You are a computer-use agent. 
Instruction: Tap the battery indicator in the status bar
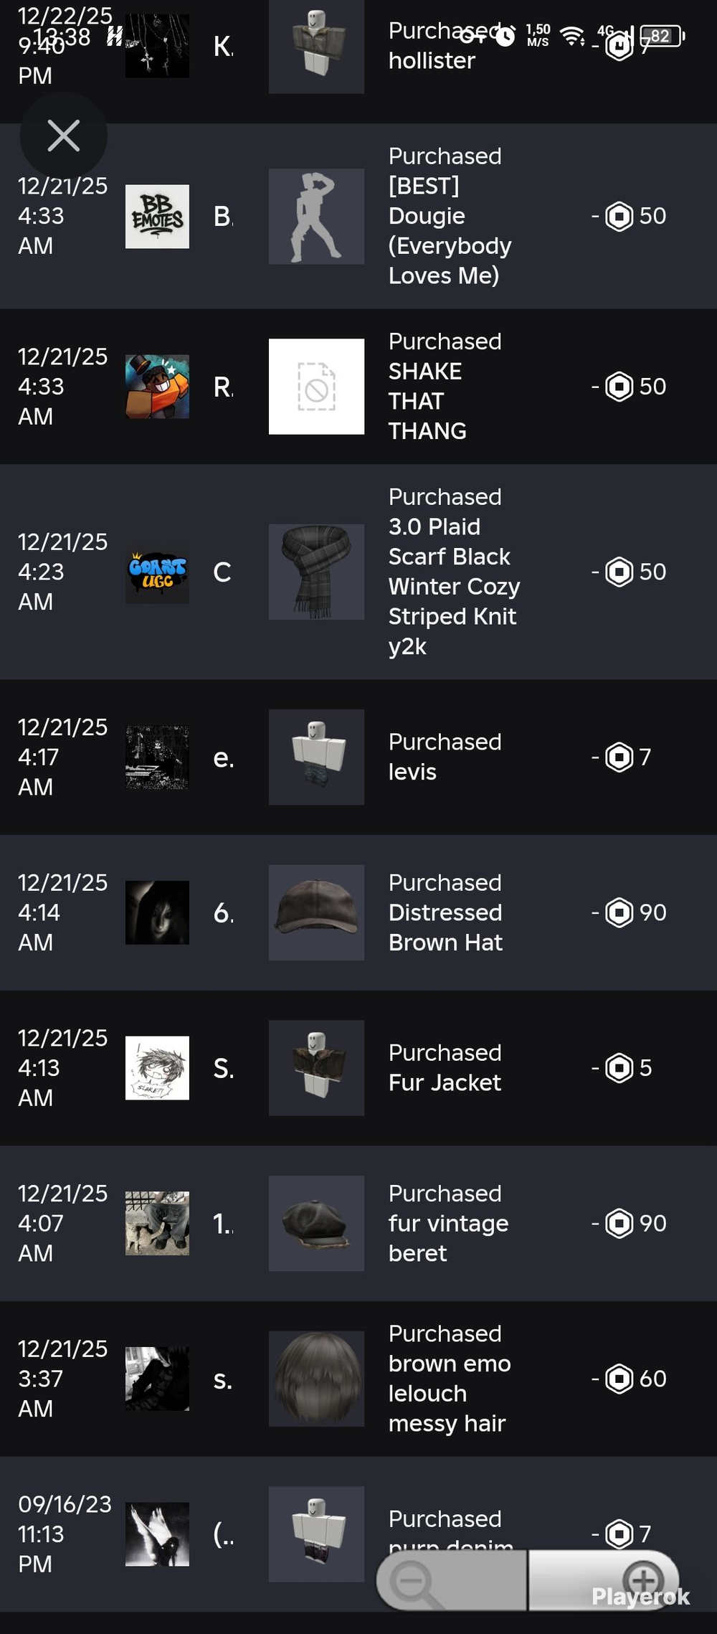point(663,35)
